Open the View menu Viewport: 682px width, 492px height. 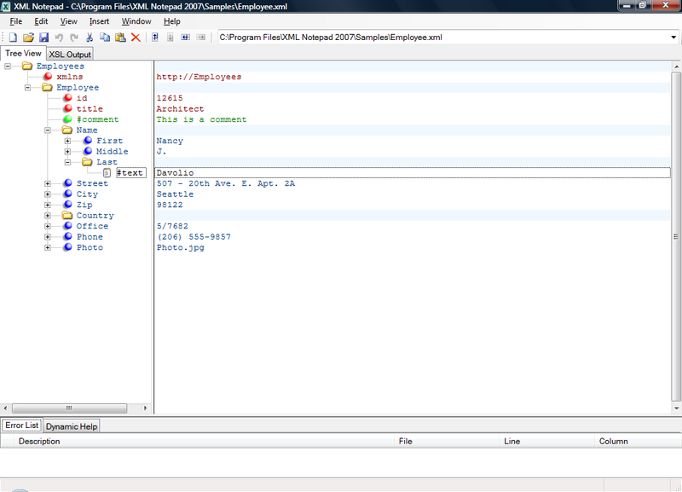[x=68, y=21]
